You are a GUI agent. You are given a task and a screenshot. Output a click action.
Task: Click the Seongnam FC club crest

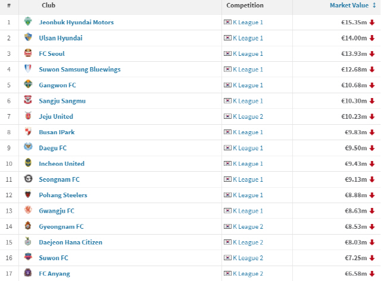[28, 179]
